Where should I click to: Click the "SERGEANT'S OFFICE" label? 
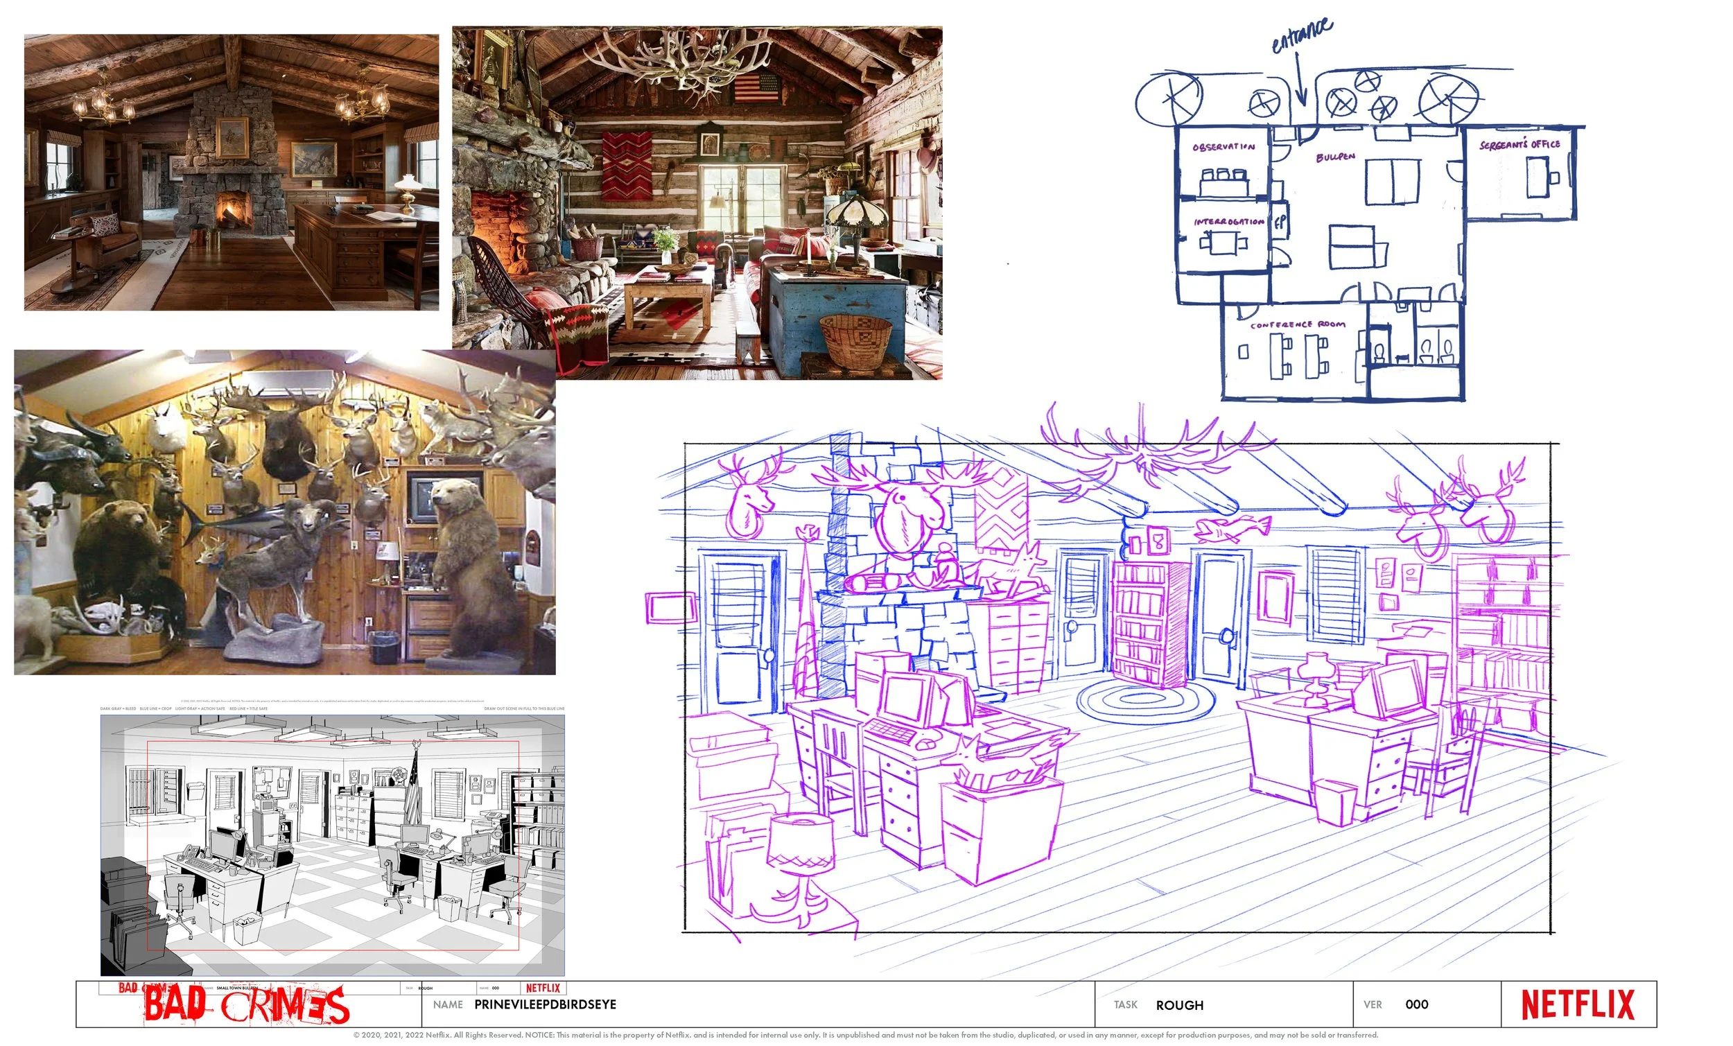pyautogui.click(x=1519, y=145)
